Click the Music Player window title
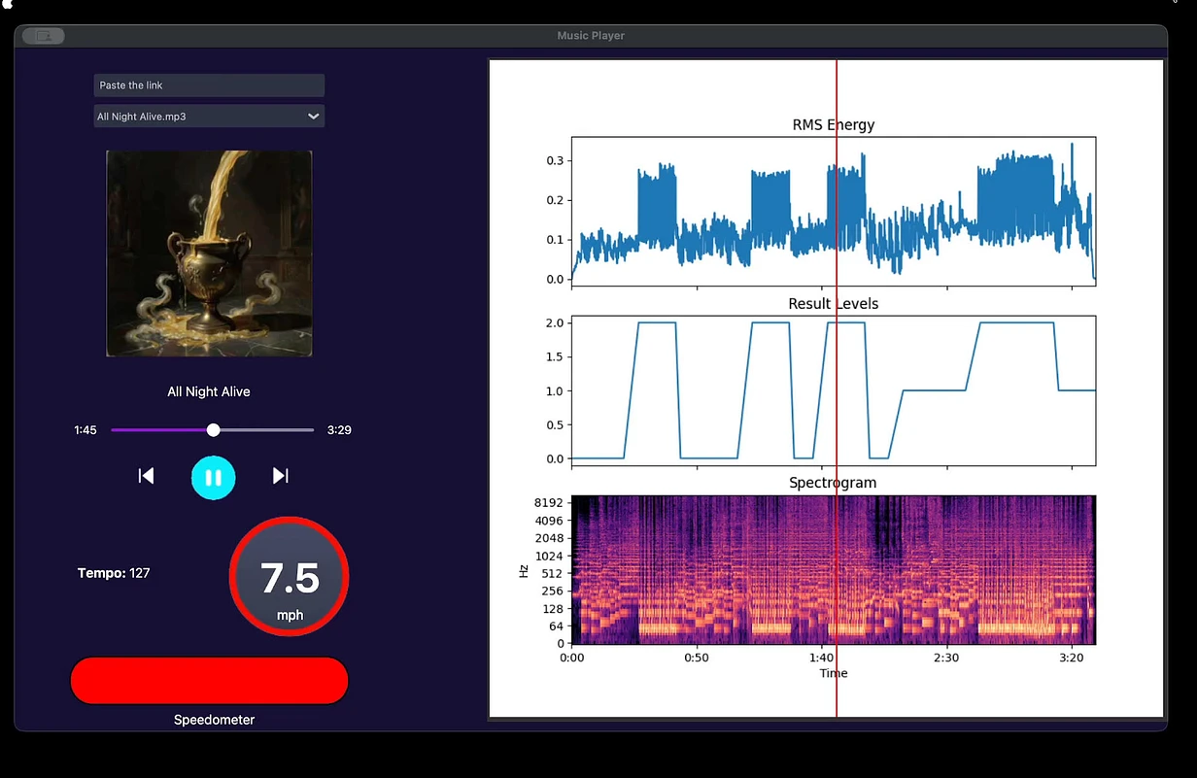 coord(591,36)
